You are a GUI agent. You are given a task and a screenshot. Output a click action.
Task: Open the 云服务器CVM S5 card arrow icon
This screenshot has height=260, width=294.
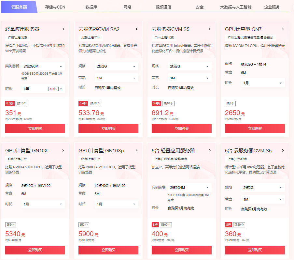210,29
